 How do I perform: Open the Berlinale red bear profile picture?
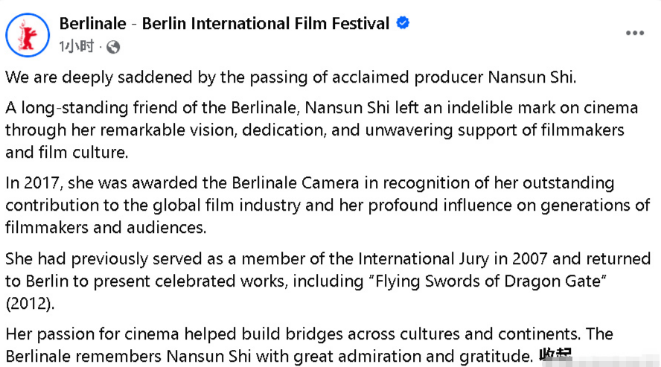[x=28, y=35]
